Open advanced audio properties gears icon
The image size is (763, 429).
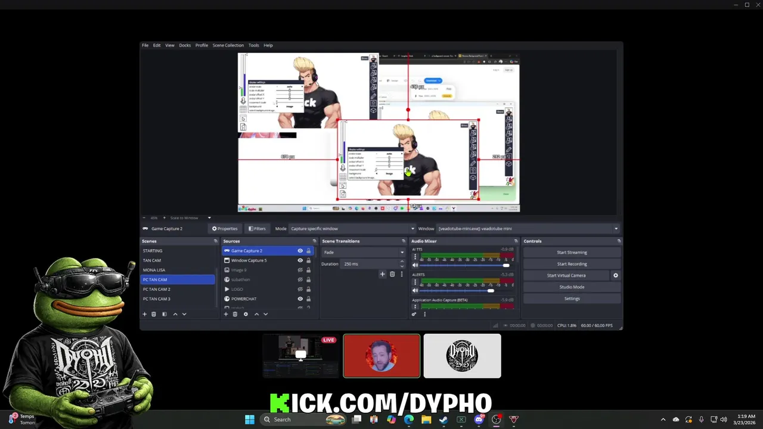(x=414, y=314)
